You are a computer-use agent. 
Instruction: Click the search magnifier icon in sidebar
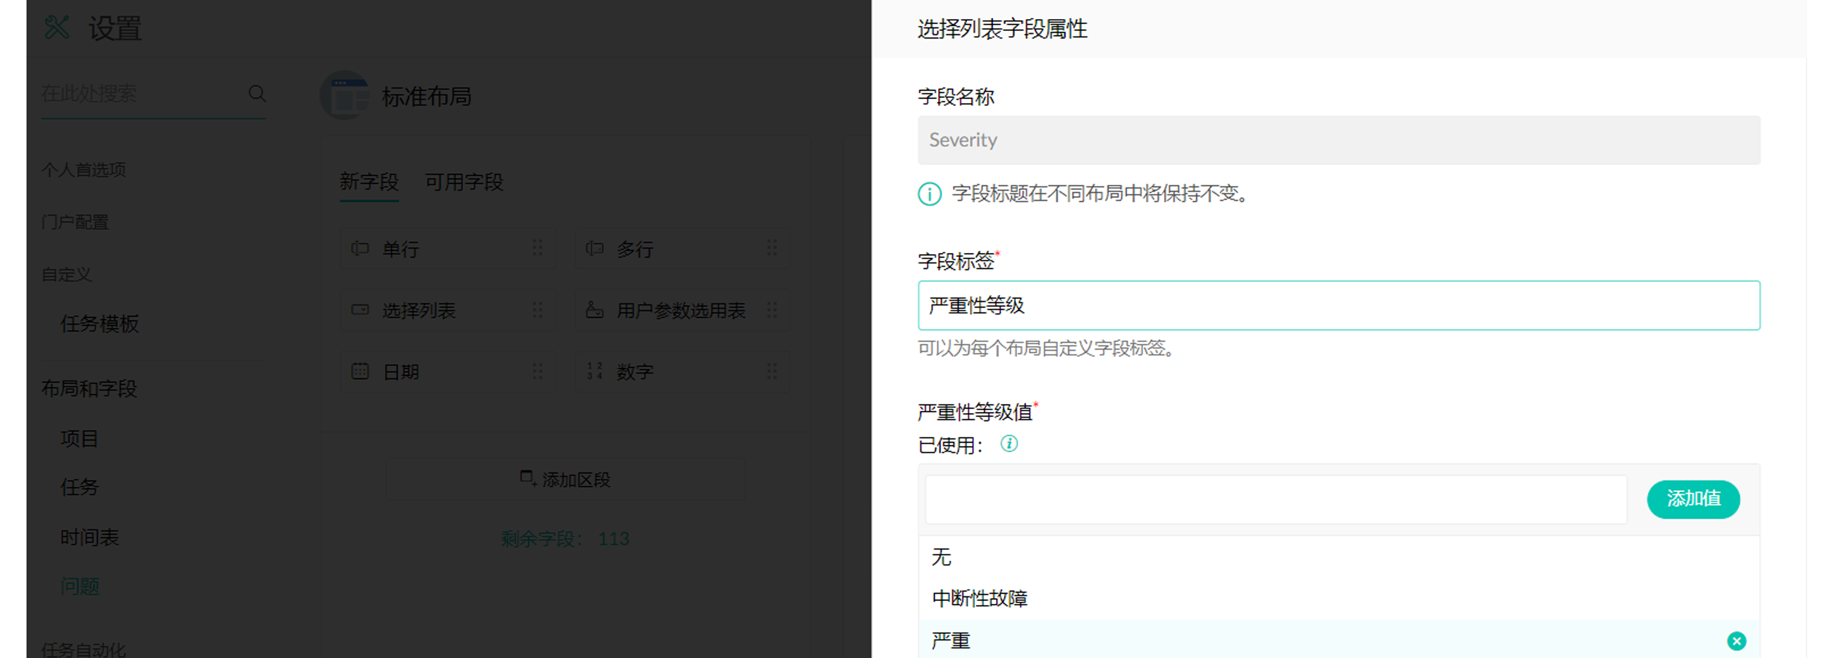point(257,93)
